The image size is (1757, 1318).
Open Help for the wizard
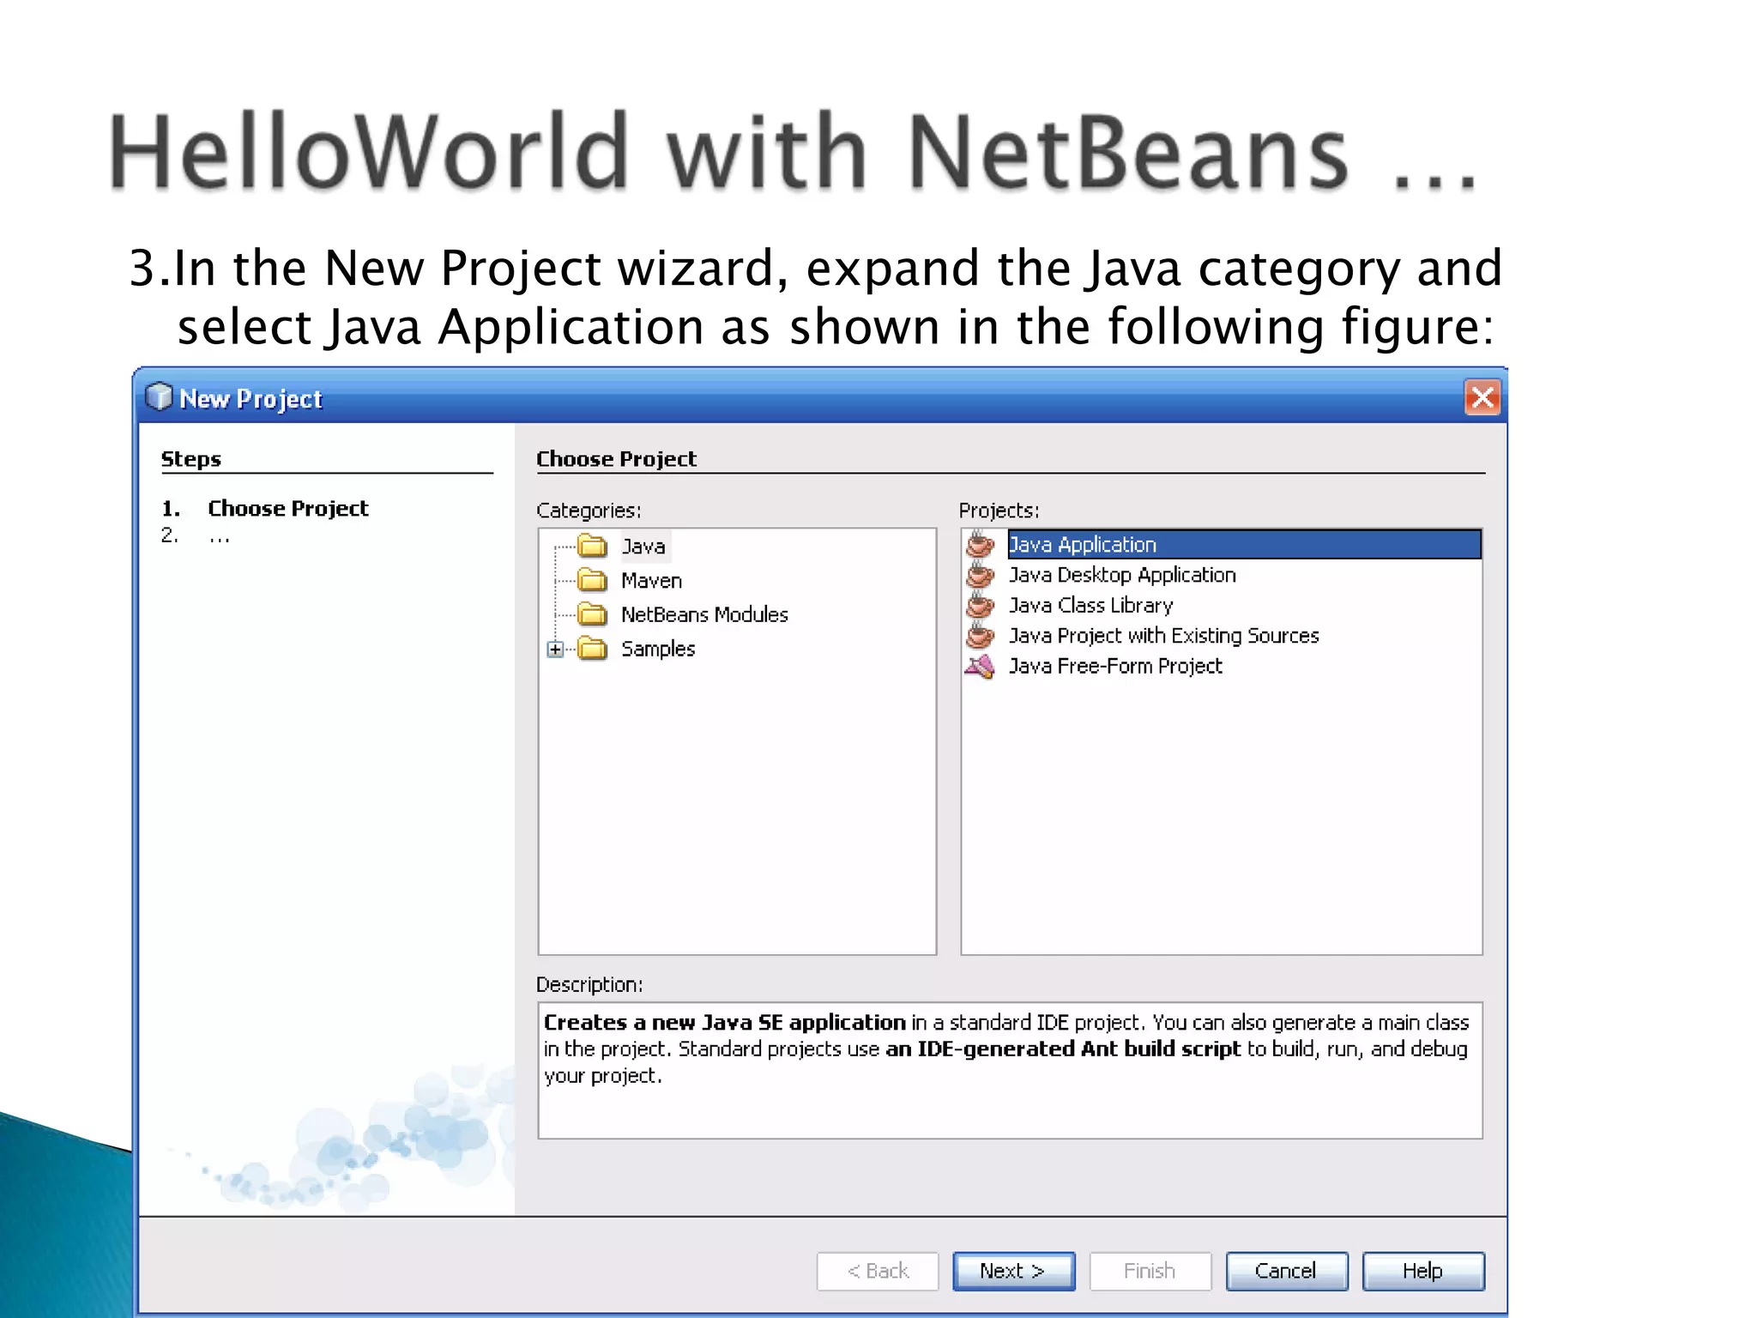pyautogui.click(x=1422, y=1271)
